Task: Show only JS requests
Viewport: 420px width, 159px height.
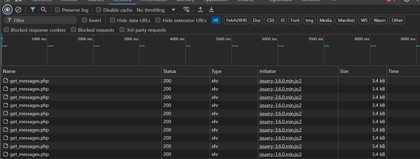Action: (x=282, y=20)
